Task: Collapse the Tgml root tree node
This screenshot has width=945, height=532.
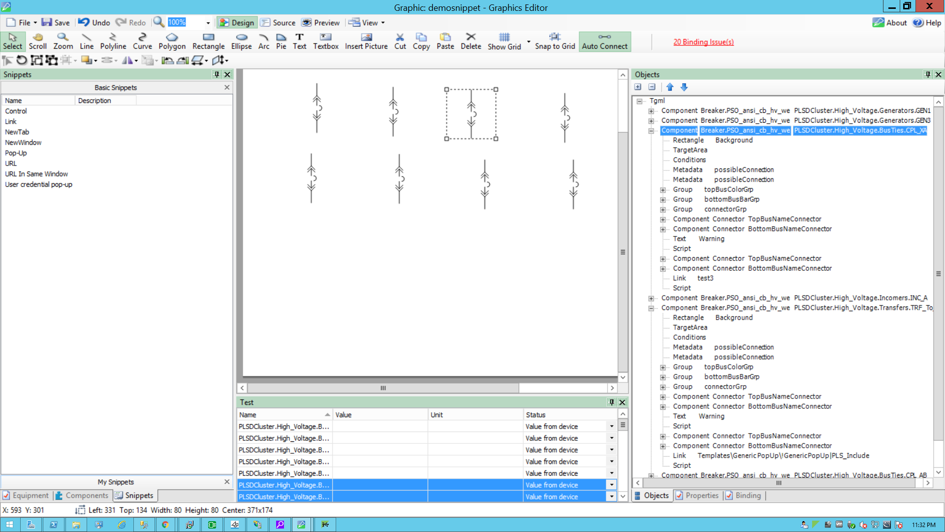Action: pyautogui.click(x=639, y=101)
